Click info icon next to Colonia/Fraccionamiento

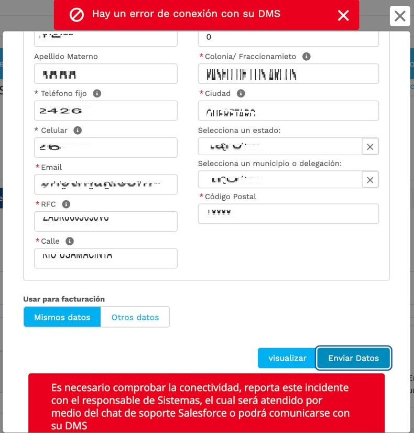(307, 57)
